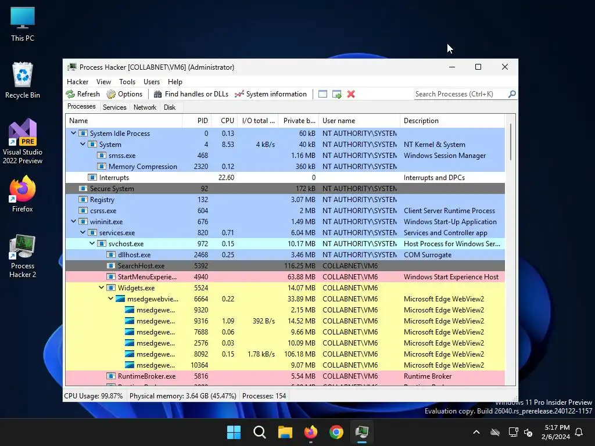Open the Visual Studio 2022 Preview shortcut
Screen dimensions: 595x446
[23, 141]
